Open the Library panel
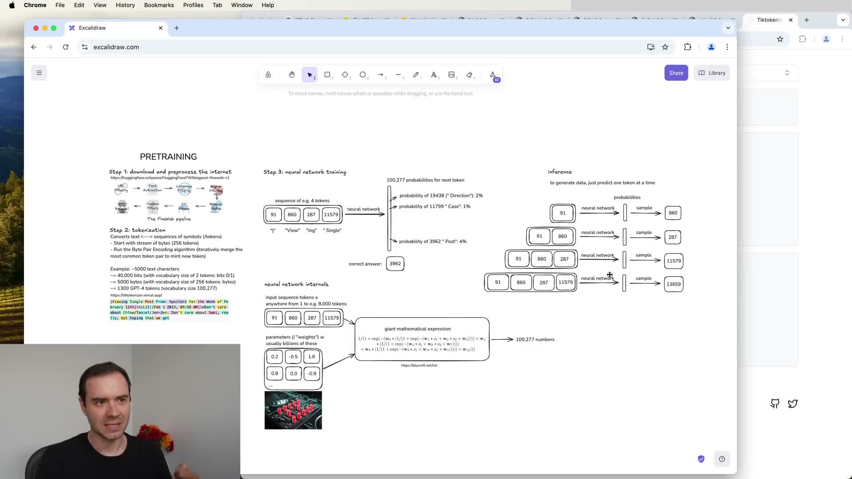The height and width of the screenshot is (479, 852). click(712, 73)
